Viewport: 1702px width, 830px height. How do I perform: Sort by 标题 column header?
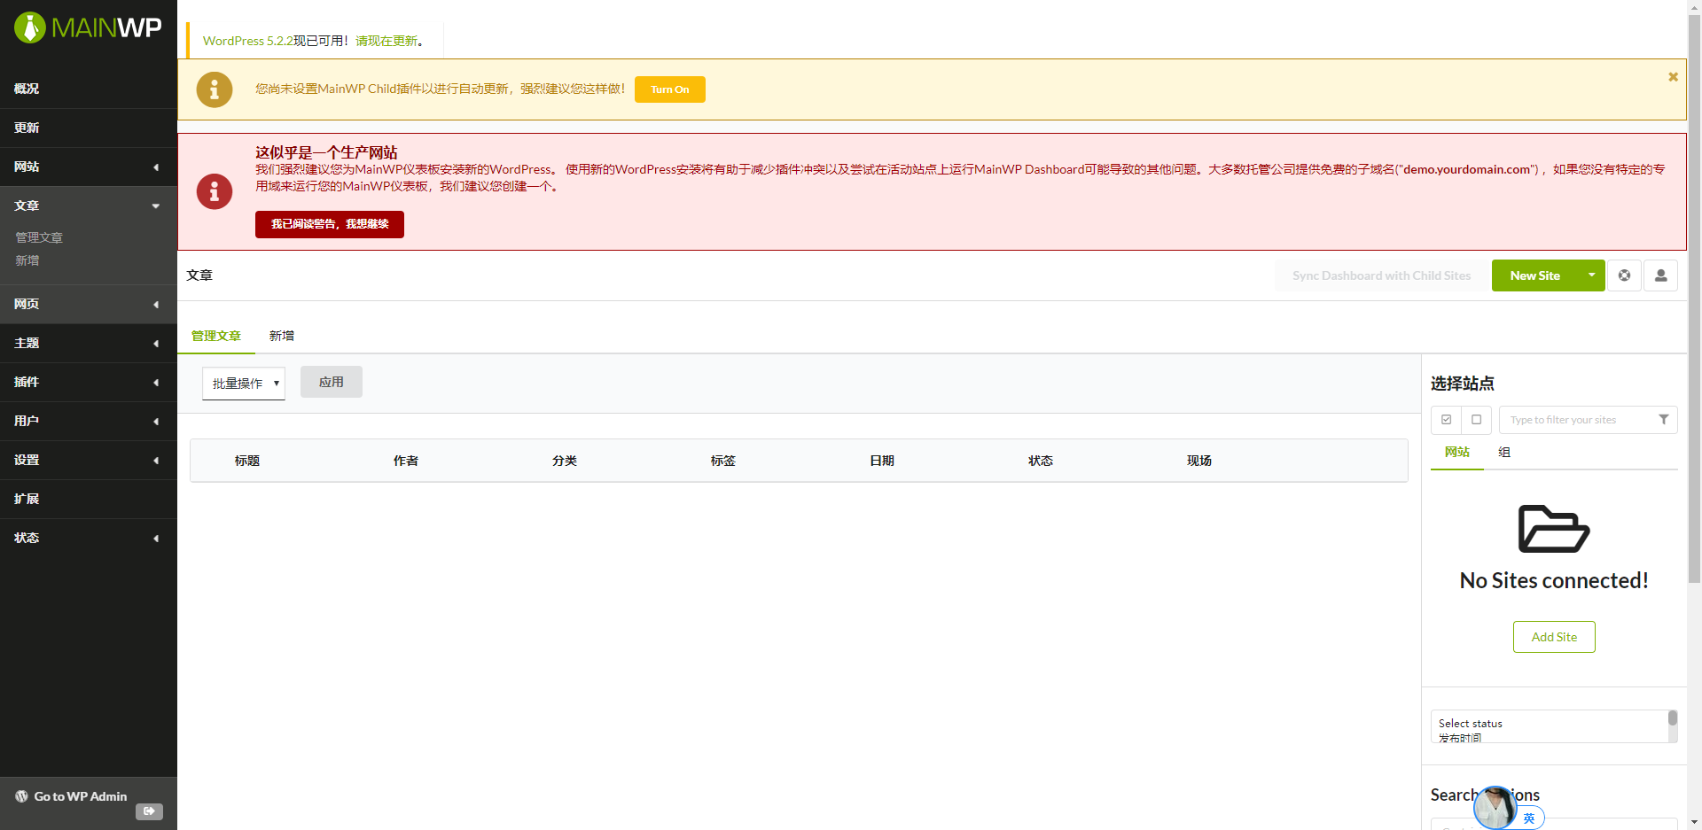pos(247,461)
